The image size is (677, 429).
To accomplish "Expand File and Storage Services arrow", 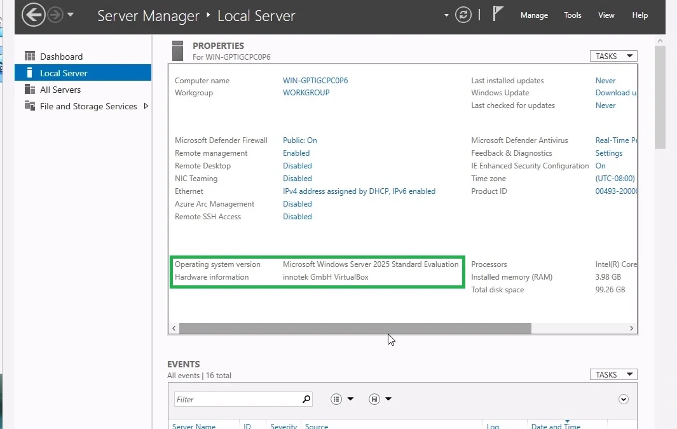I will tap(146, 106).
